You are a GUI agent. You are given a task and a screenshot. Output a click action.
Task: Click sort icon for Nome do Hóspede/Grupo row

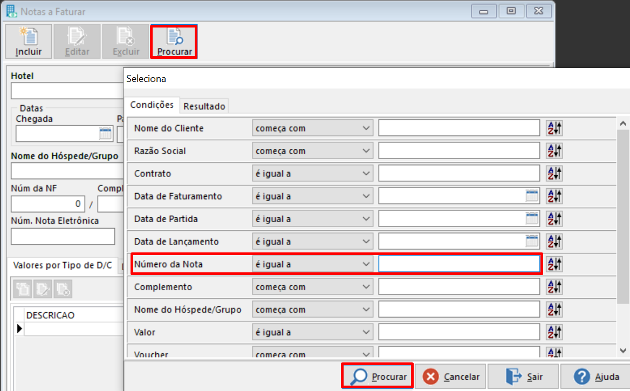coord(554,310)
